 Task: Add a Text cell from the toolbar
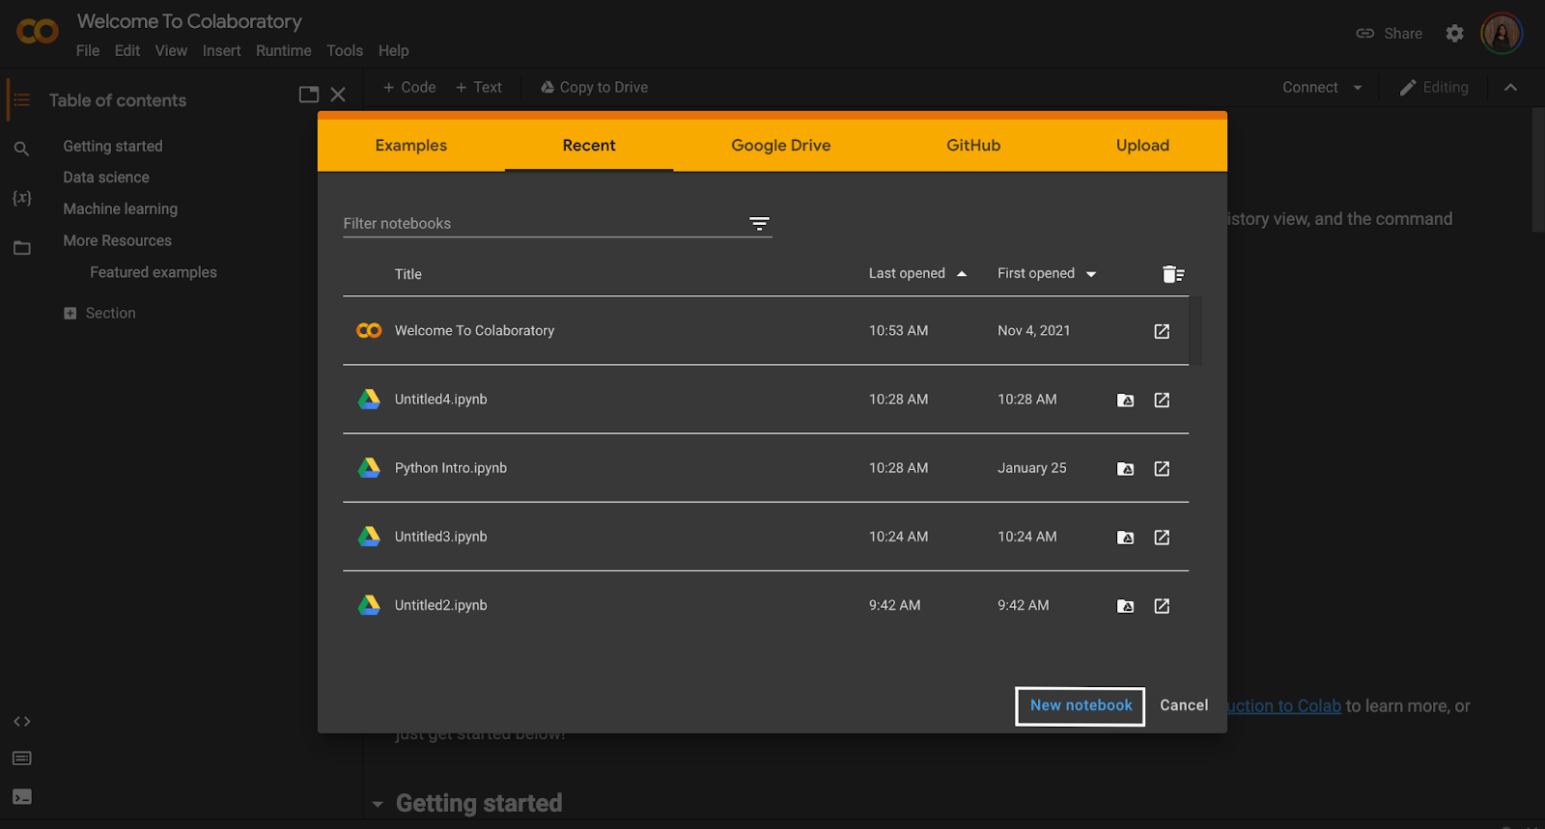pos(479,88)
